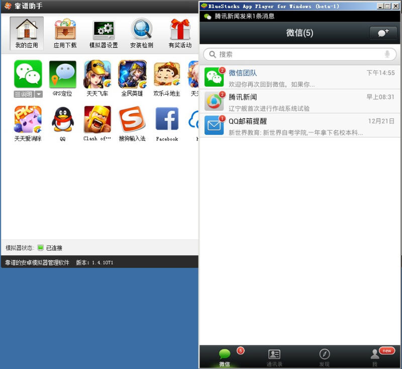402x369 pixels.
Task: Click the 腾讯新闻发来1条消息 notification
Action: tap(244, 16)
